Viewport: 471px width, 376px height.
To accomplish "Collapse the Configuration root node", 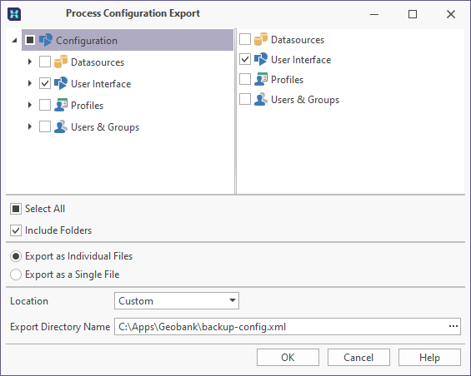I will (14, 40).
